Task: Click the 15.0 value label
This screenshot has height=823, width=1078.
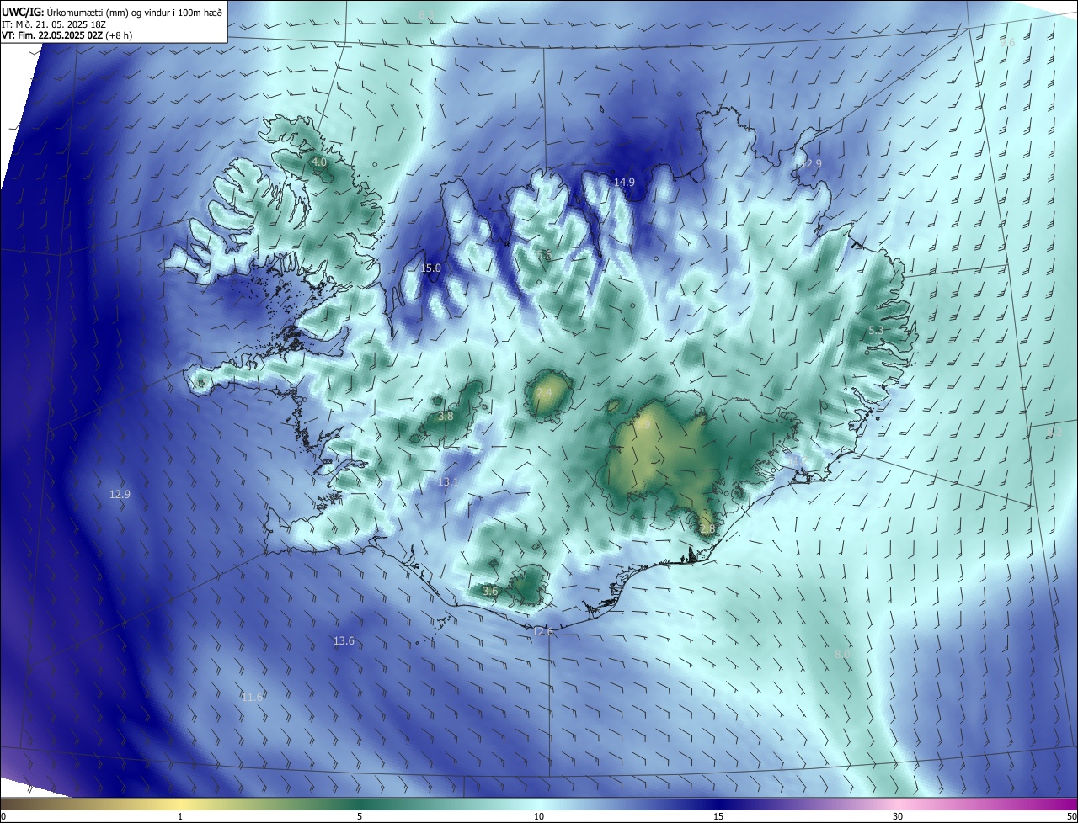Action: 430,268
